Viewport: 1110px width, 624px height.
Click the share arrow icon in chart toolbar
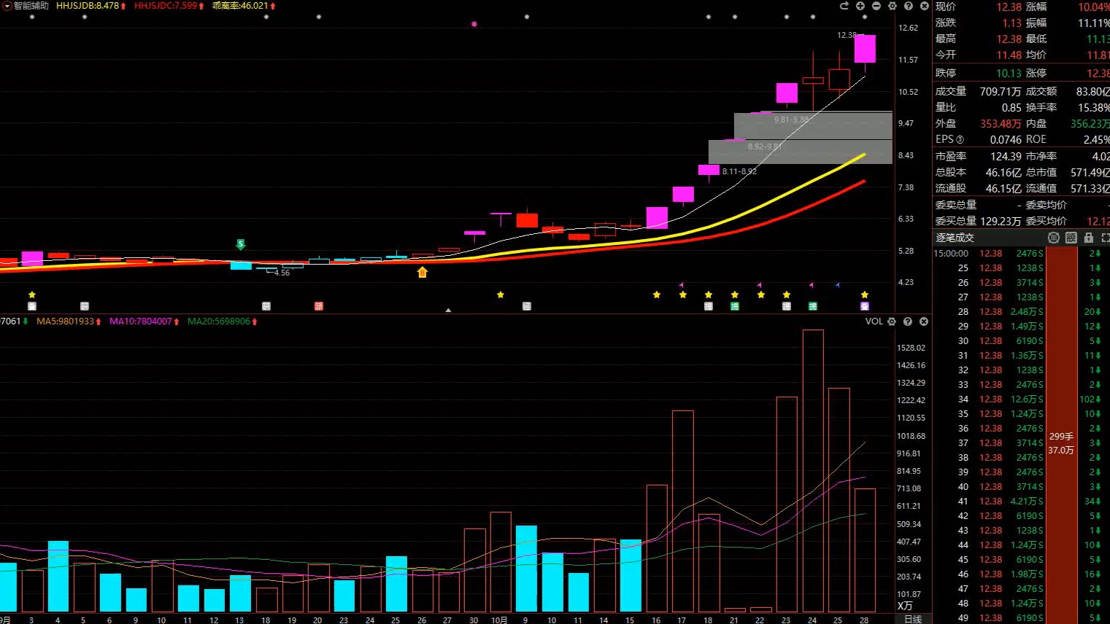(844, 6)
